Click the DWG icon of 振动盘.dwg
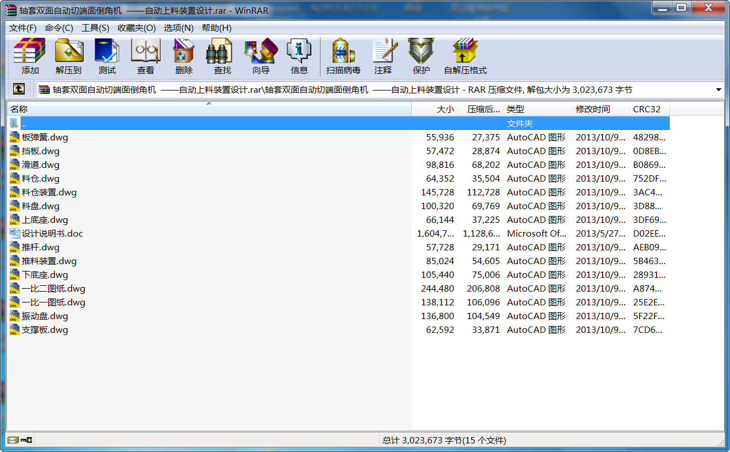The image size is (730, 452). [15, 316]
